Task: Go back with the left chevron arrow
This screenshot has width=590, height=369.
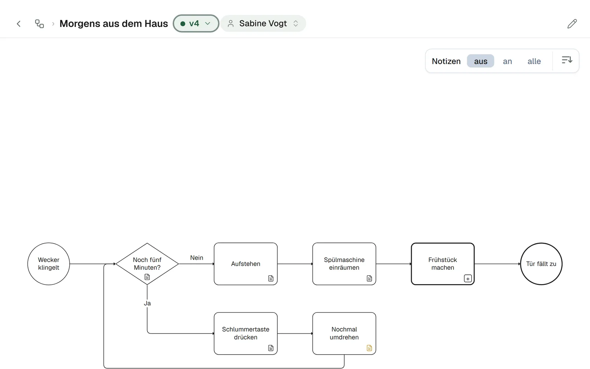Action: click(x=19, y=24)
